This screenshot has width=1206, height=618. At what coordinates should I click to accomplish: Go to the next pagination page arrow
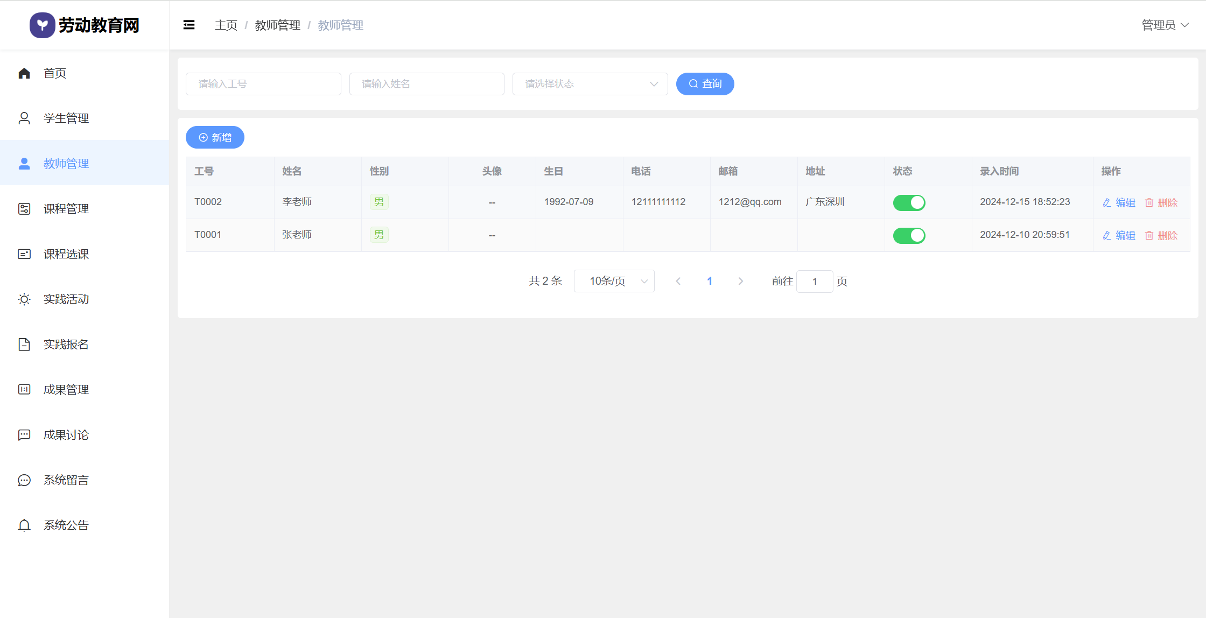(x=741, y=282)
